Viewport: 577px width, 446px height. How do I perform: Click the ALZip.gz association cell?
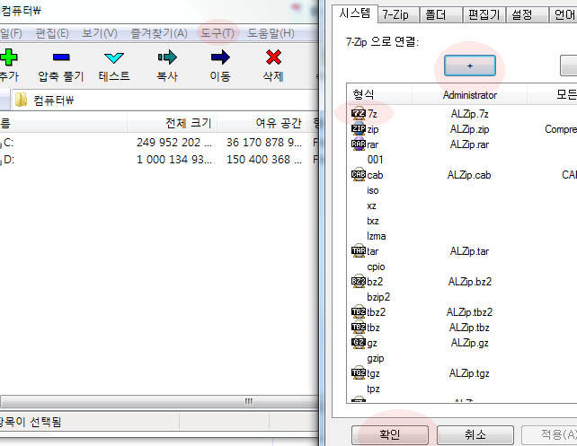tap(469, 343)
